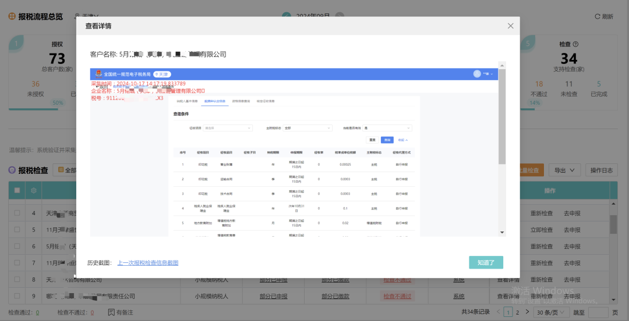Image resolution: width=629 pixels, height=321 pixels.
Task: Click 系统 link in row 9
Action: point(459,297)
